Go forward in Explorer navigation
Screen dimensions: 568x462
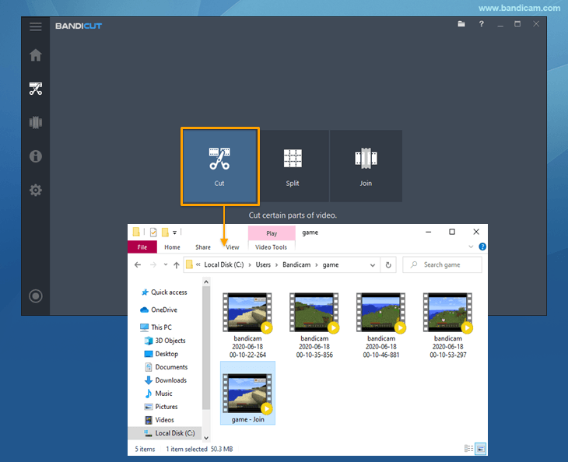(x=153, y=264)
